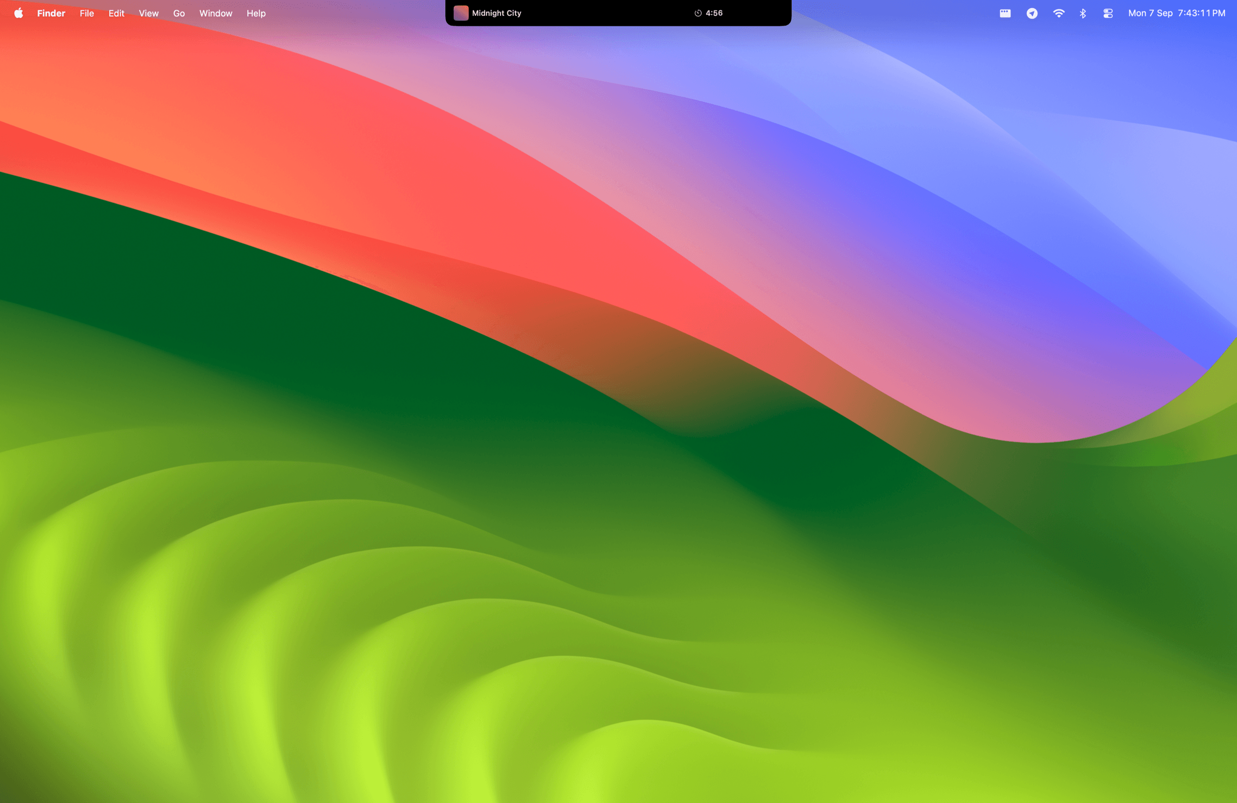The height and width of the screenshot is (803, 1237).
Task: Click the 4:56 timer countdown
Action: click(x=714, y=13)
